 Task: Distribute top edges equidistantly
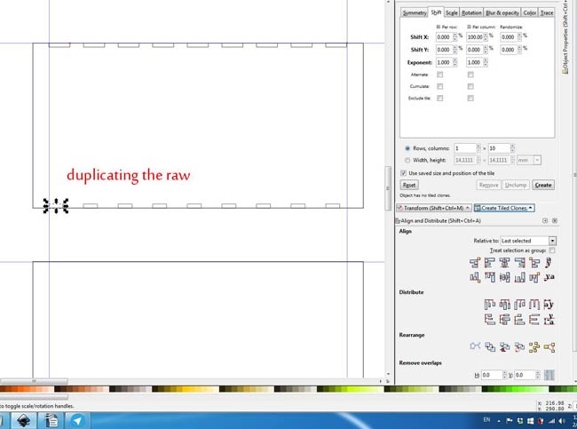pos(489,319)
